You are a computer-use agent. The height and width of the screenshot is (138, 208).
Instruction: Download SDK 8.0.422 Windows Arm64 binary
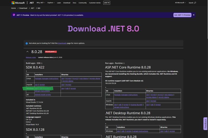click(73, 89)
